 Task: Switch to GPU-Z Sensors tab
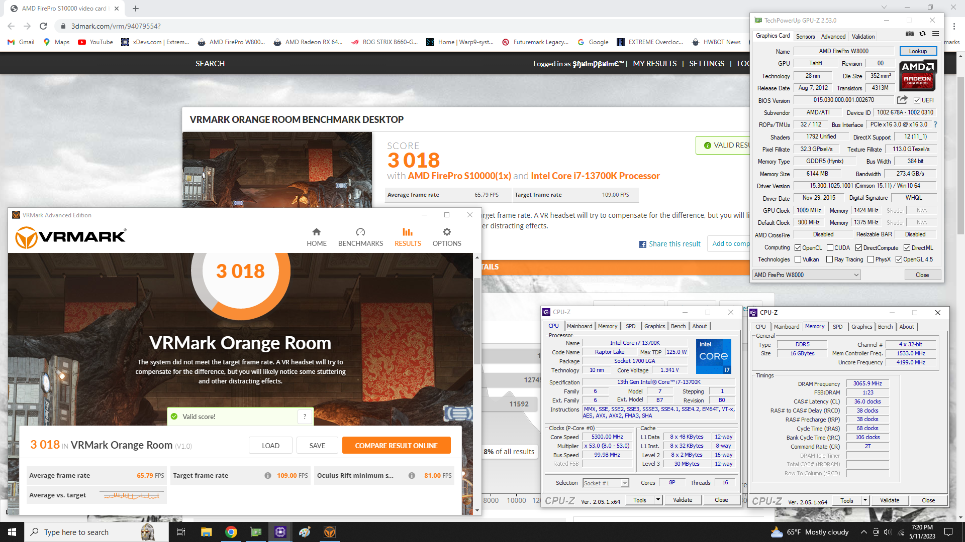point(805,37)
